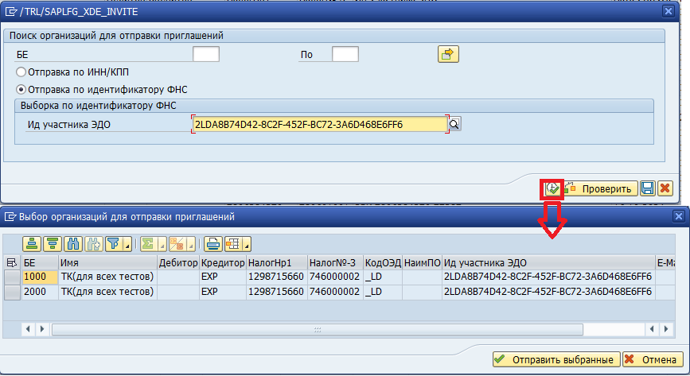
Task: Click the 'Кредитор' column header
Action: click(x=222, y=263)
